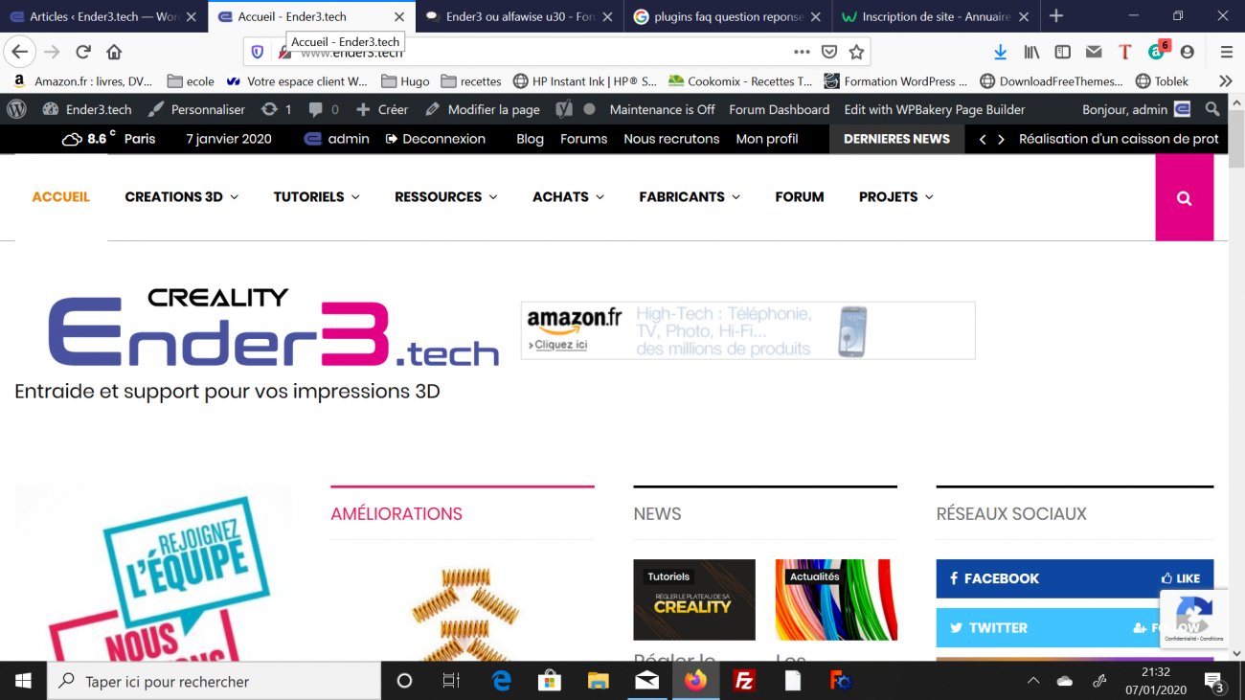Click the Firefox back arrow button
This screenshot has width=1245, height=700.
(19, 52)
